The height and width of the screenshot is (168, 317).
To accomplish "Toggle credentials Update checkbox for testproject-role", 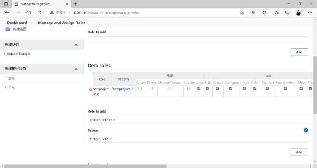I will [x=189, y=89].
